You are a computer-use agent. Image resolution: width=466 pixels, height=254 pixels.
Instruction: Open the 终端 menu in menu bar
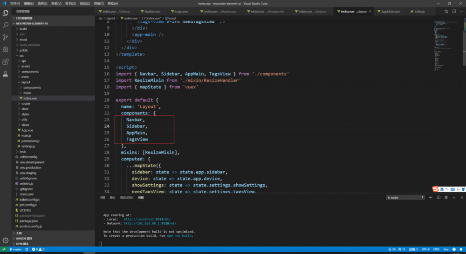(98, 3)
